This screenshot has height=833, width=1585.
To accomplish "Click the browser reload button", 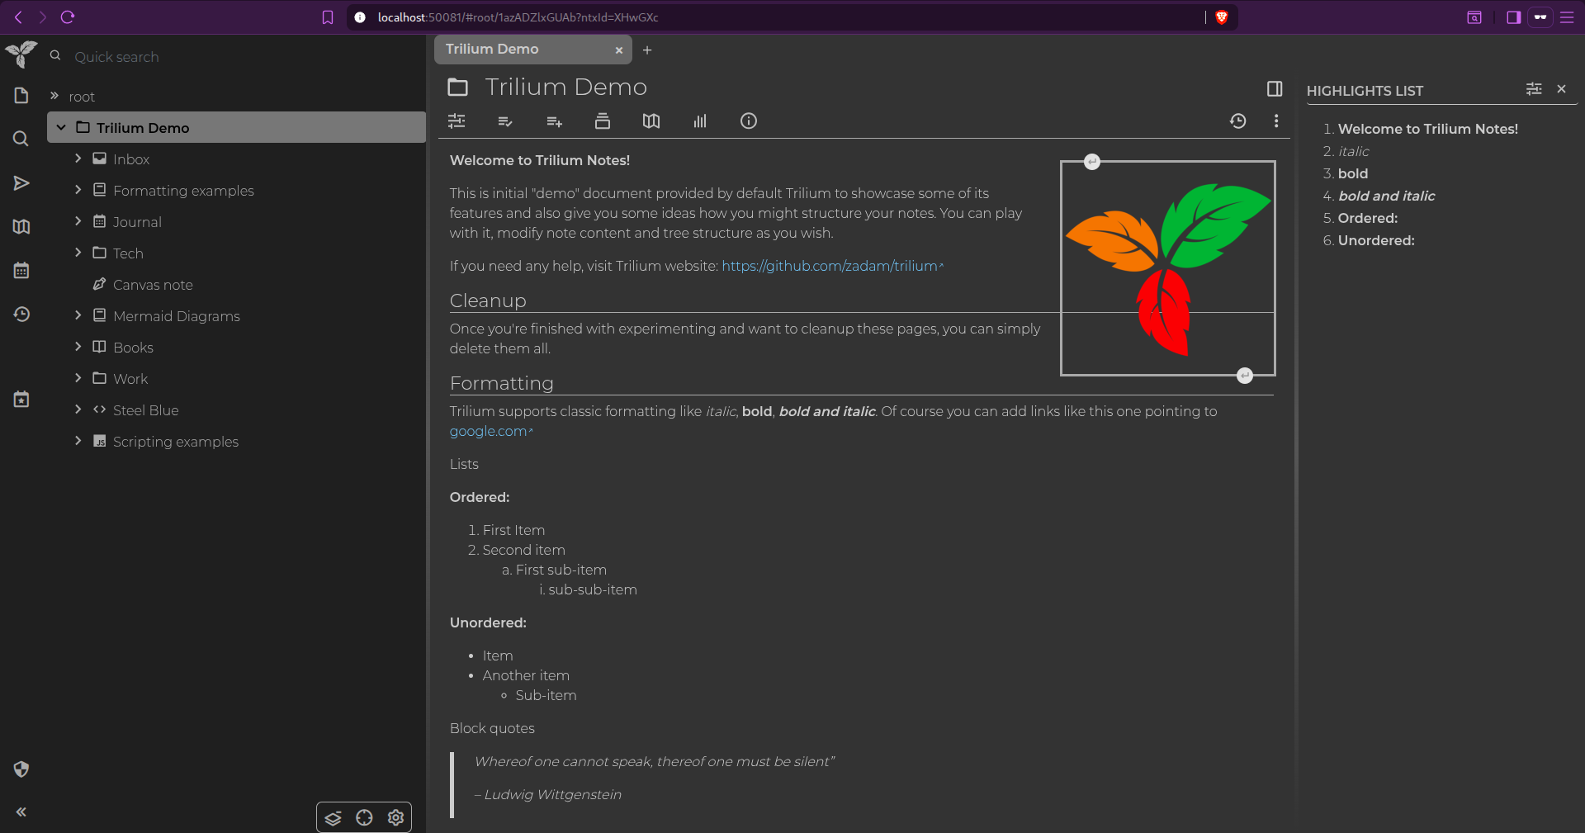I will tap(69, 17).
